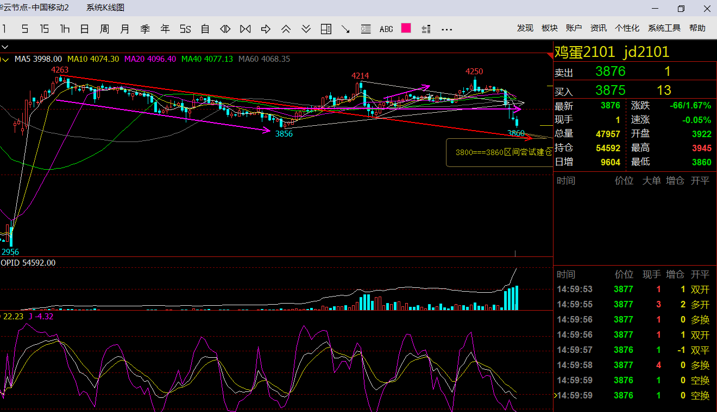Select the 5s five-second period
The image size is (717, 412).
(x=185, y=29)
